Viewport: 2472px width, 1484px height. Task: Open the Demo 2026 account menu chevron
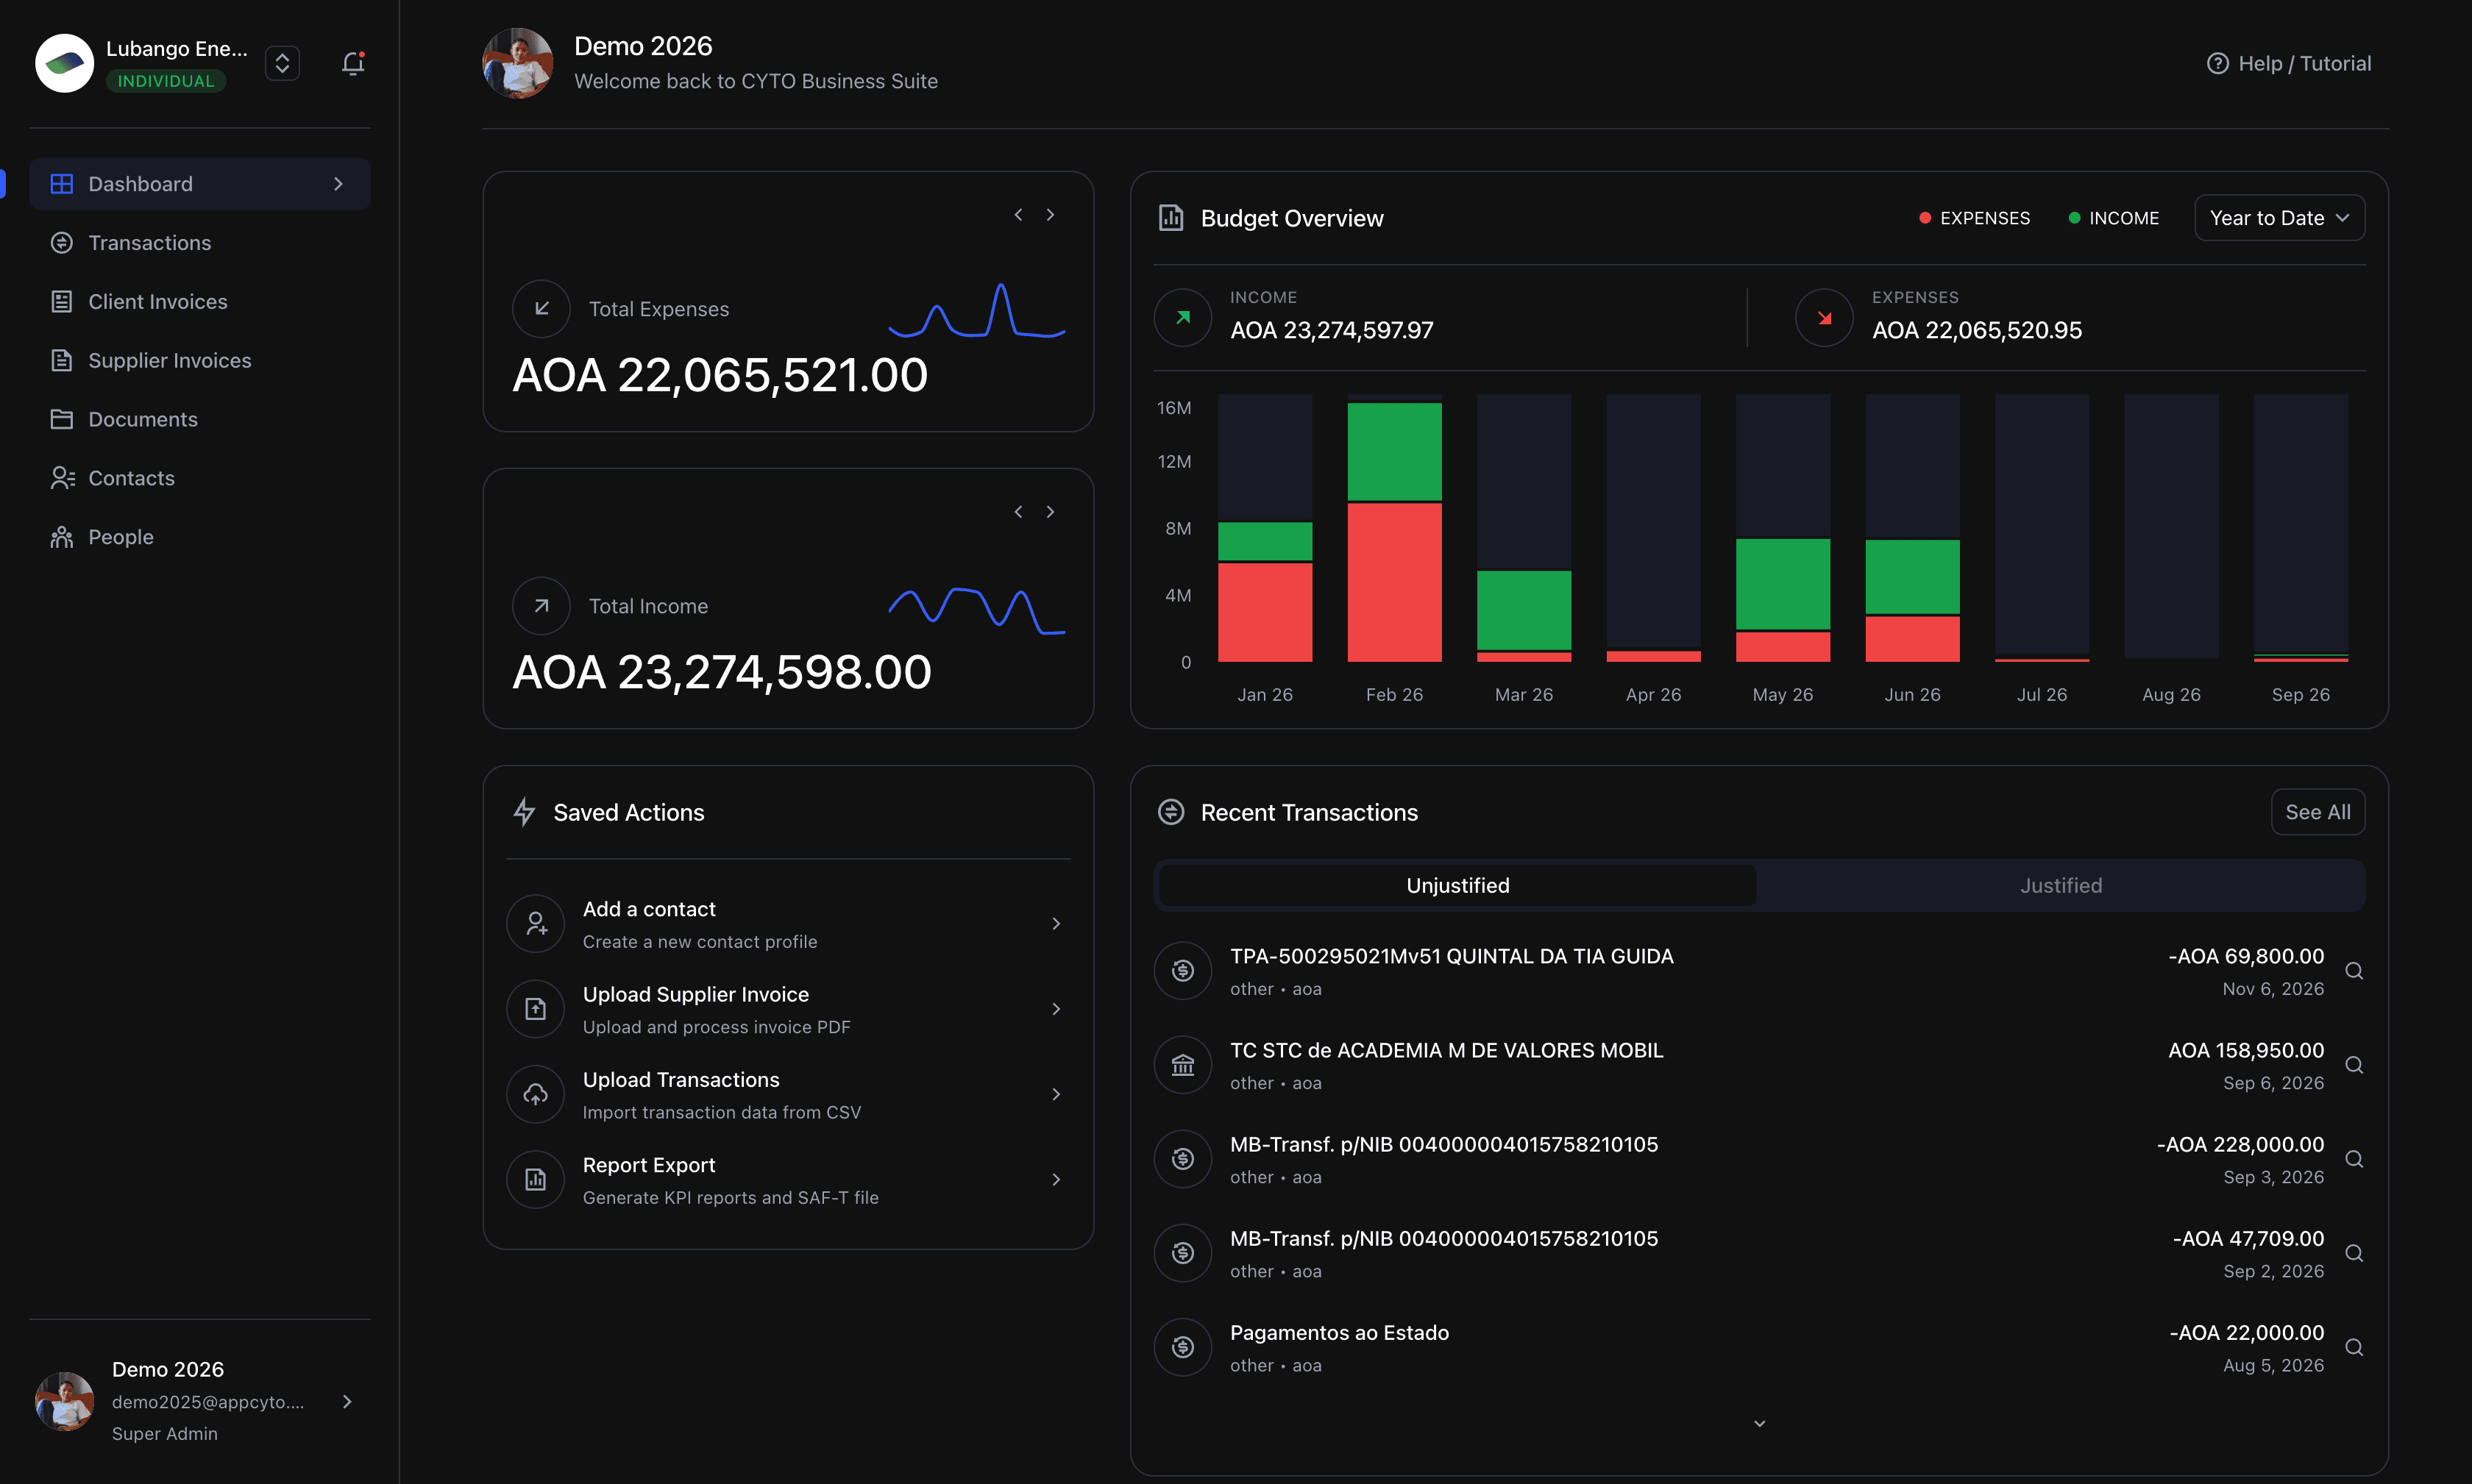[x=347, y=1401]
